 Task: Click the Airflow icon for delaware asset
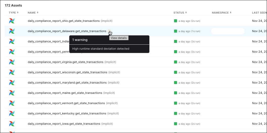12,31
